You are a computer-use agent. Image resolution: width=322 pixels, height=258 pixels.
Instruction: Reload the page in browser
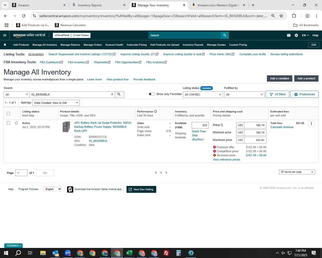[x=24, y=16]
